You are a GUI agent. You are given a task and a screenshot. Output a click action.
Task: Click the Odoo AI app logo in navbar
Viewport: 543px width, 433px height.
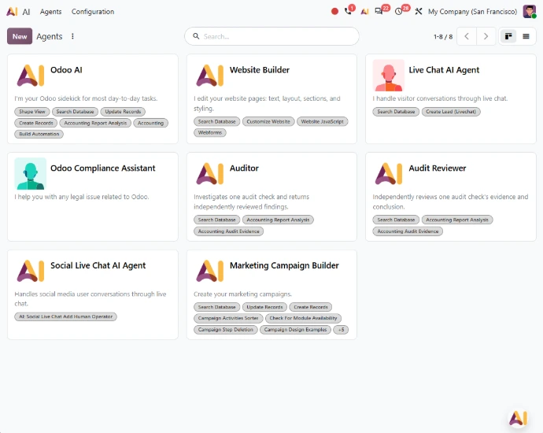click(12, 12)
